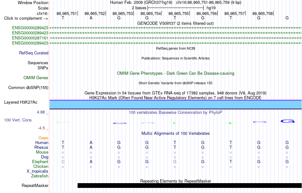Screen dimensions: 302x193
Task: Open Common dbSNP(155) track settings
Action: pos(28,88)
